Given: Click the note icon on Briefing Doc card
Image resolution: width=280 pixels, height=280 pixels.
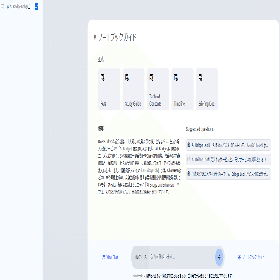Looking at the screenshot, I should (x=200, y=77).
